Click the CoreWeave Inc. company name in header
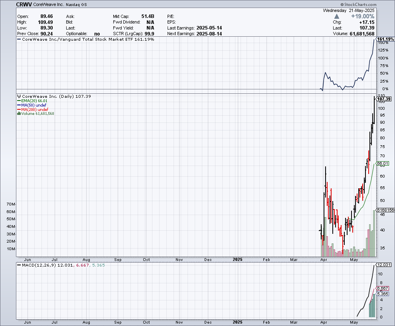Image resolution: width=395 pixels, height=326 pixels. tap(48, 4)
